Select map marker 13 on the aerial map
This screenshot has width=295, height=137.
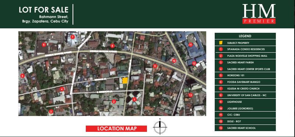[x=190, y=95]
